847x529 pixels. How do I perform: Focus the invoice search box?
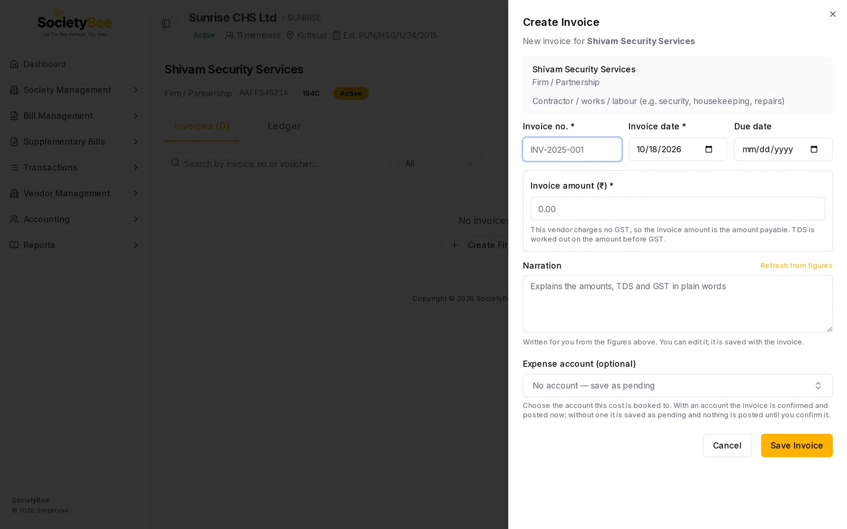pos(277,163)
